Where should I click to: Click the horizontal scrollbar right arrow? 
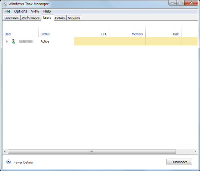point(195,152)
